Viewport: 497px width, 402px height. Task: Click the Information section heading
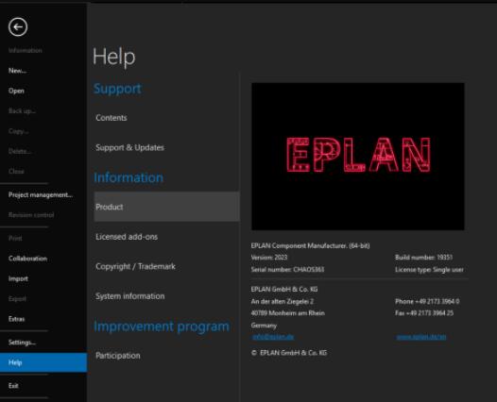pyautogui.click(x=129, y=177)
